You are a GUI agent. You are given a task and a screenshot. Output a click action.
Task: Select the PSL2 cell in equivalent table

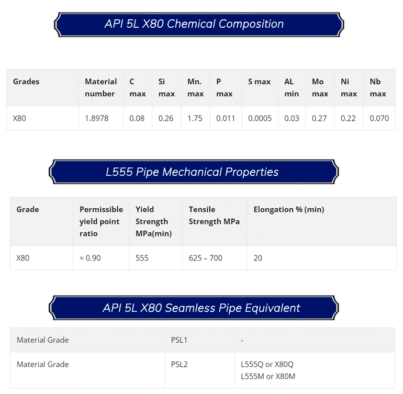(199, 370)
